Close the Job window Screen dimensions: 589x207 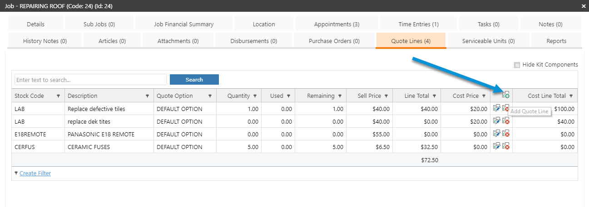pyautogui.click(x=584, y=6)
